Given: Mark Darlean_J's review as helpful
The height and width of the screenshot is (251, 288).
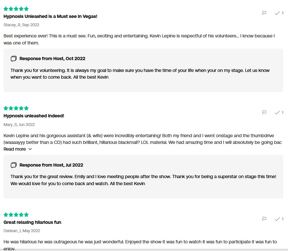Looking at the screenshot, I should tap(277, 219).
